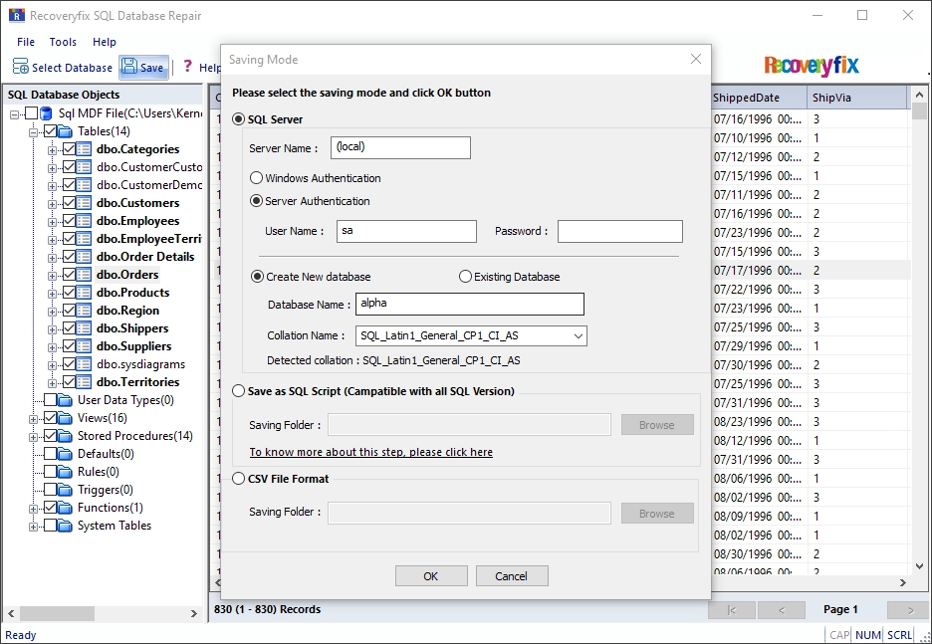Click the Sql MDF File database icon

(x=47, y=112)
